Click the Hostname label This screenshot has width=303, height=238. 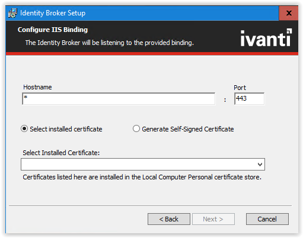tap(37, 87)
